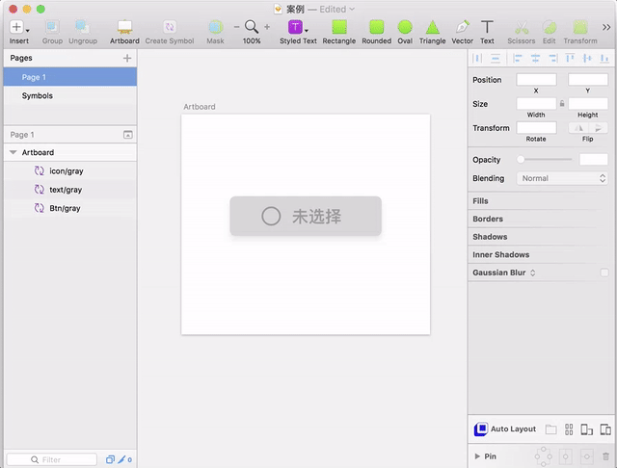The height and width of the screenshot is (468, 617).
Task: Align layers to right edge
Action: 552,59
